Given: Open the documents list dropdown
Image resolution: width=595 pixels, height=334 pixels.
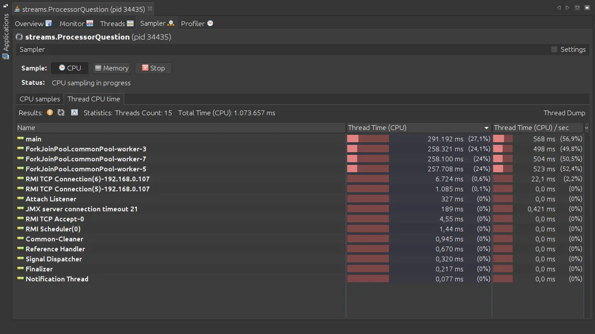Looking at the screenshot, I should (577, 8).
